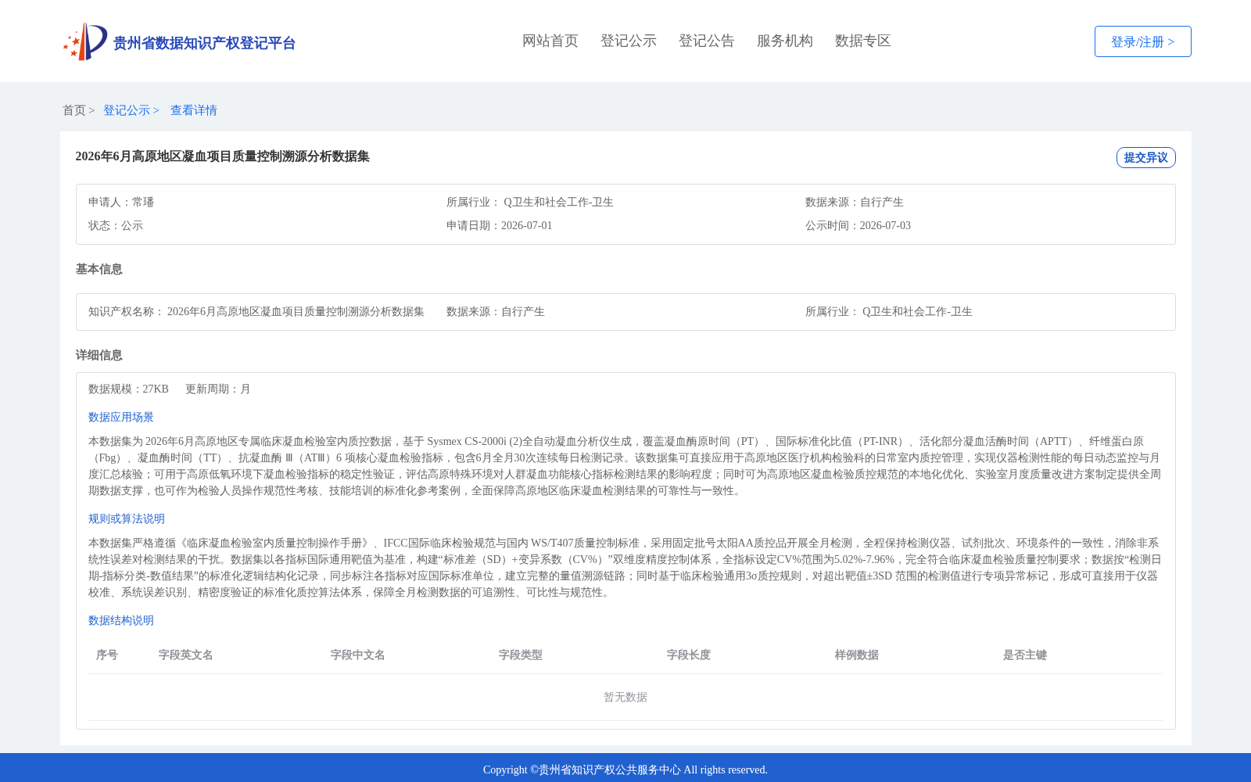Viewport: 1251px width, 782px height.
Task: Click the 样例数据 column header
Action: tap(857, 655)
